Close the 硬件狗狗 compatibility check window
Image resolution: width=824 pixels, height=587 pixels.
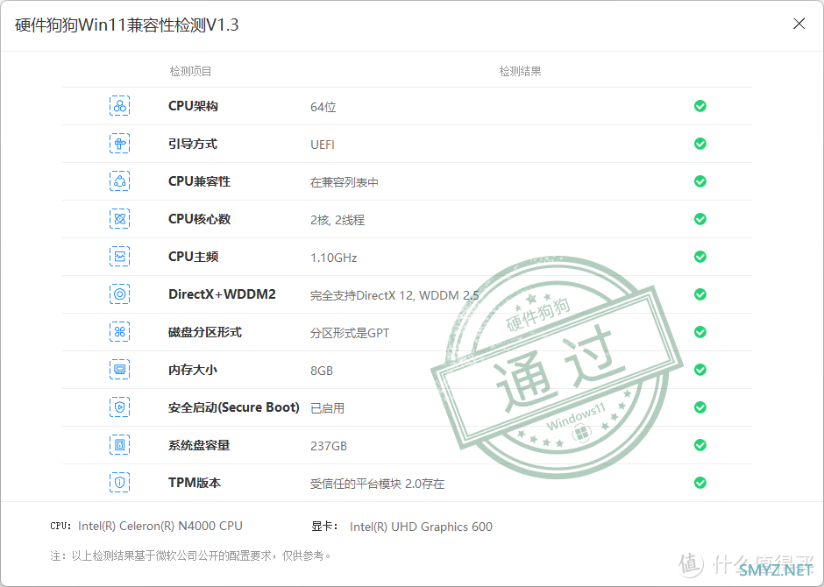click(x=799, y=24)
